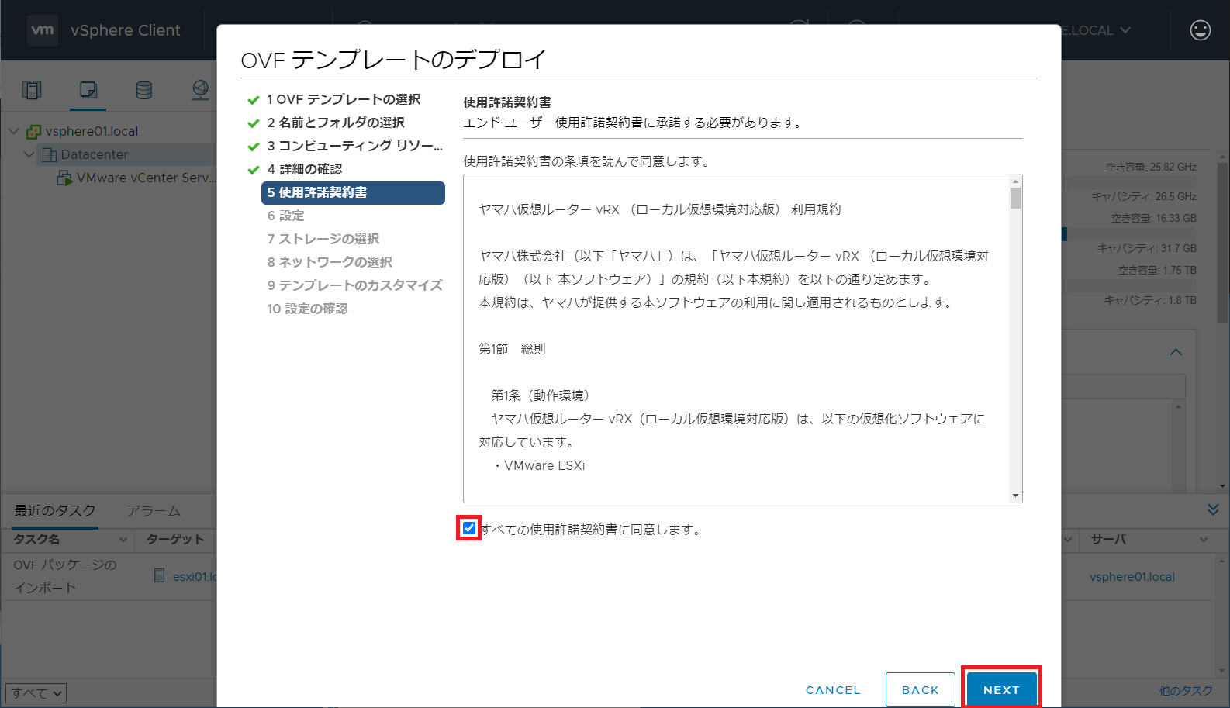Click step 6 設定 in wizard

pyautogui.click(x=285, y=216)
